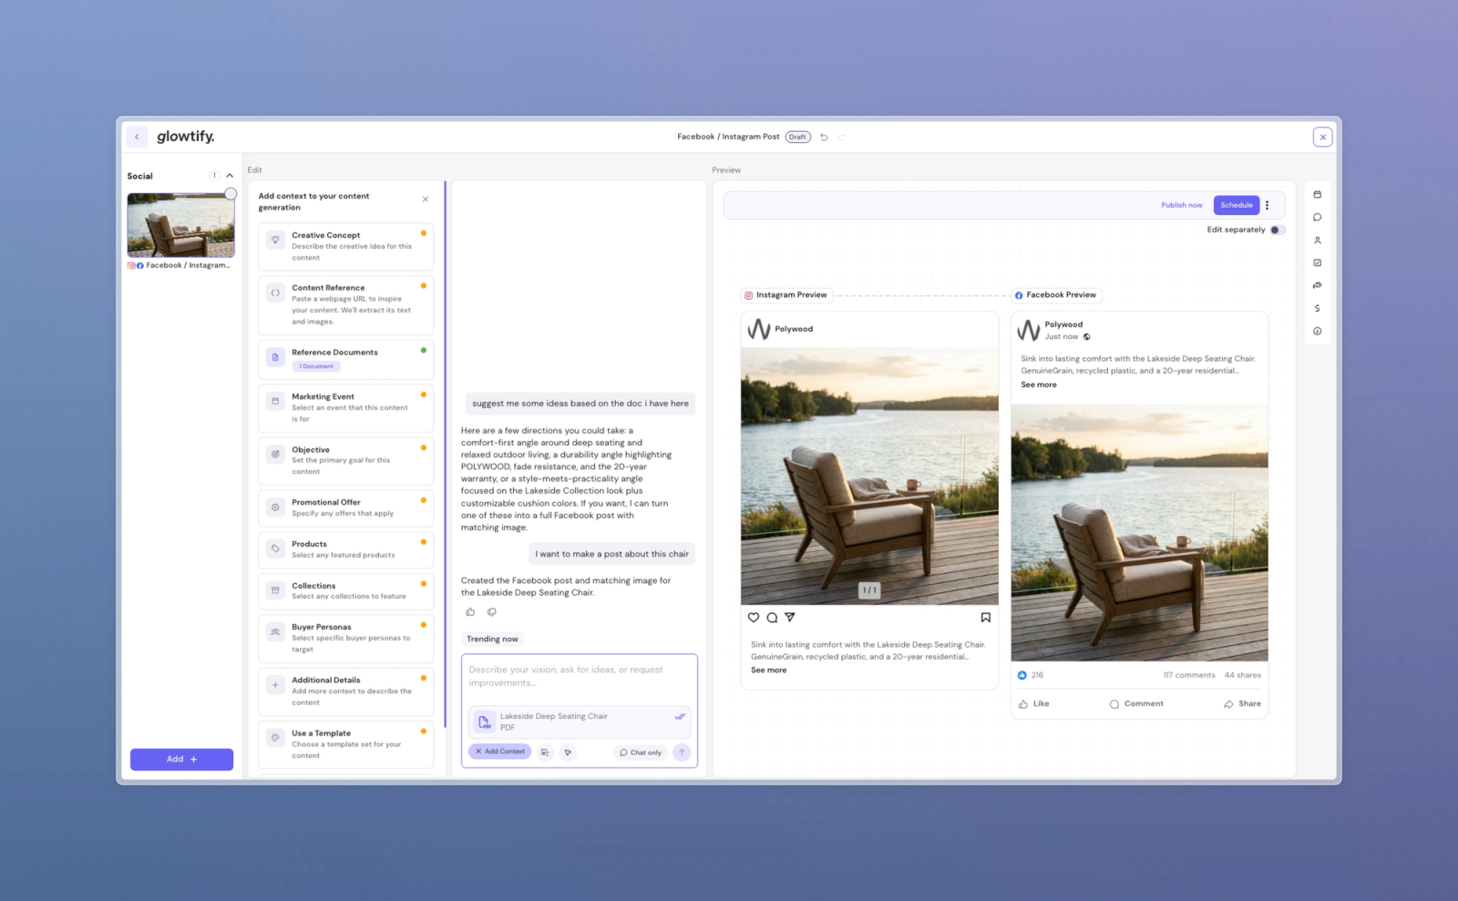
Task: Click the Content Reference braces icon
Action: (x=275, y=292)
